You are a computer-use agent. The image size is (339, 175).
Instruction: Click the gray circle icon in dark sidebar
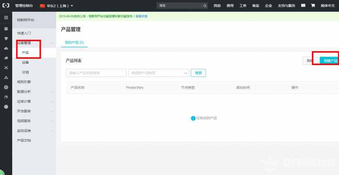6,107
